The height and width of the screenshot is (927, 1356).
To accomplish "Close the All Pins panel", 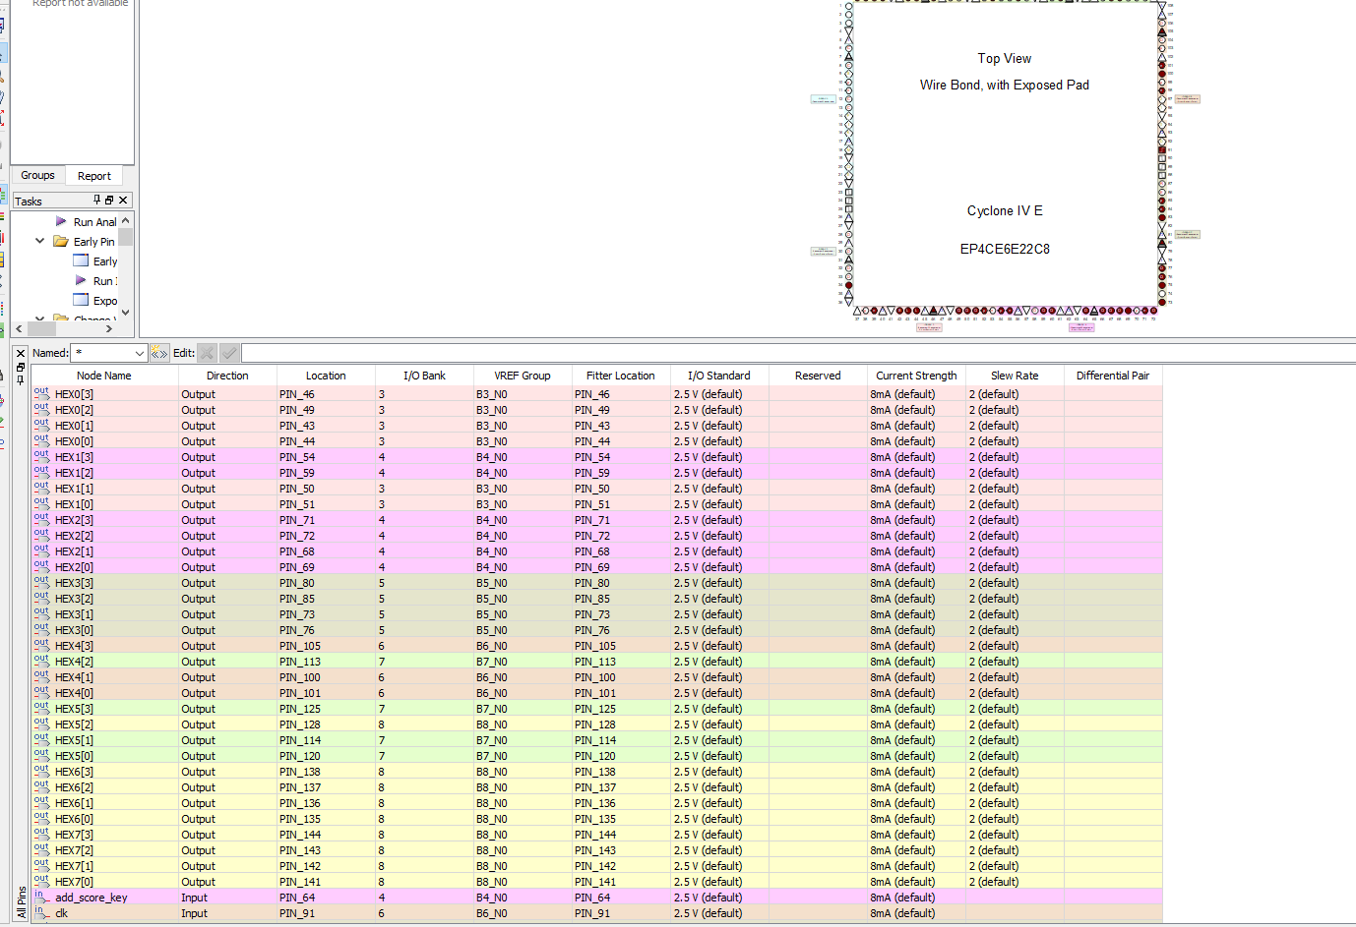I will [21, 353].
